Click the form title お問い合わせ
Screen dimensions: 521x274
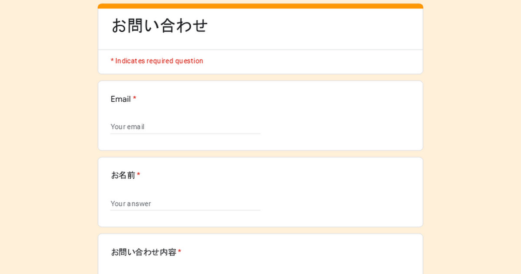pos(159,26)
